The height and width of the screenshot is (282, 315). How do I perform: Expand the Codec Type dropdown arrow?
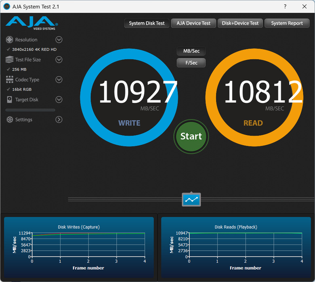[x=59, y=80]
